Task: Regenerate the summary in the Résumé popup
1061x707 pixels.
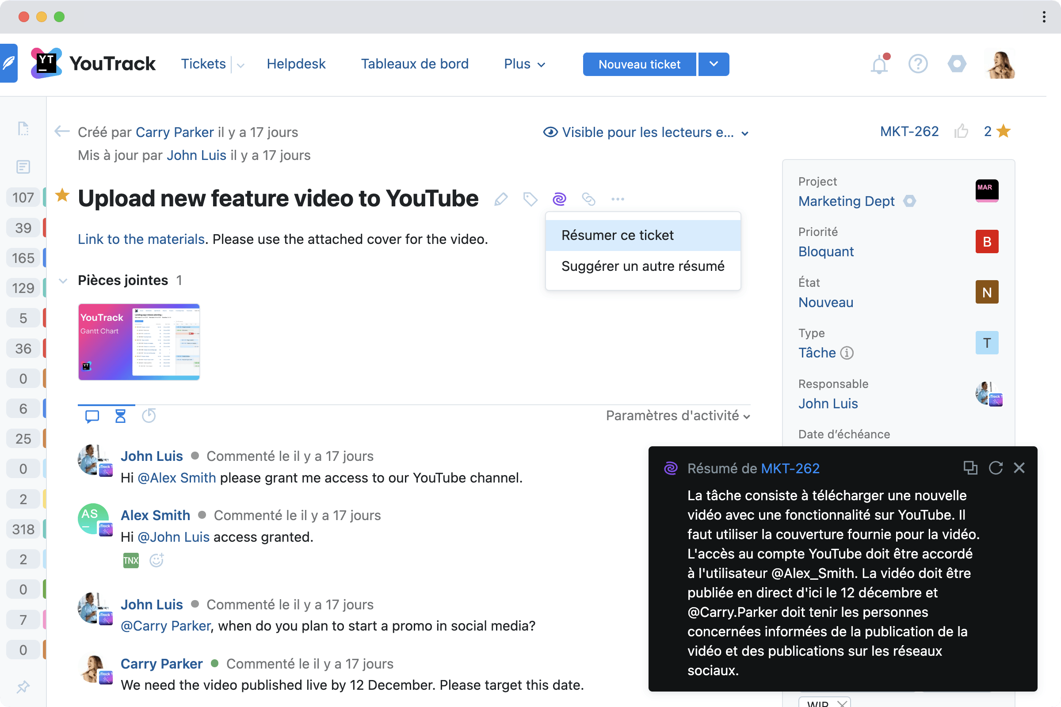Action: point(995,468)
